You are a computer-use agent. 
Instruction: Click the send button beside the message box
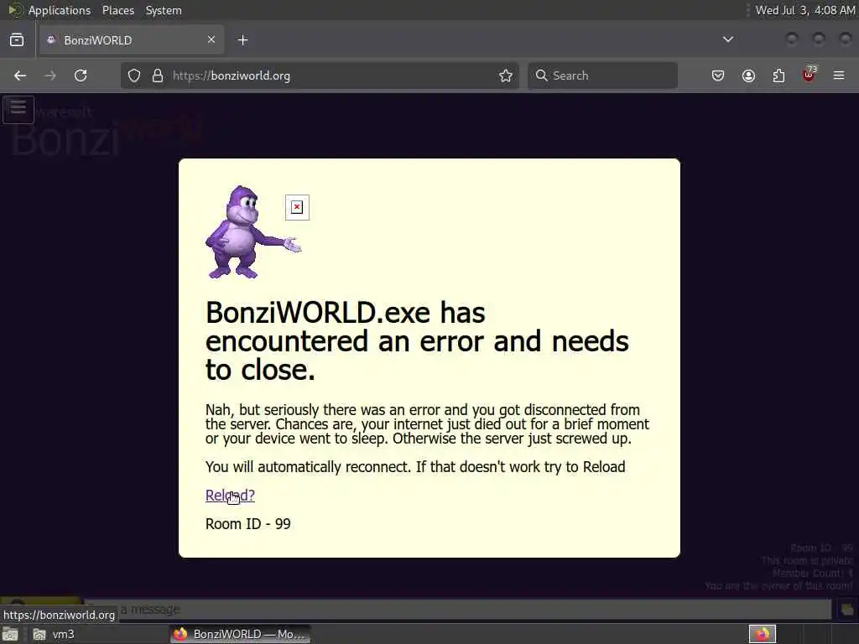click(847, 609)
